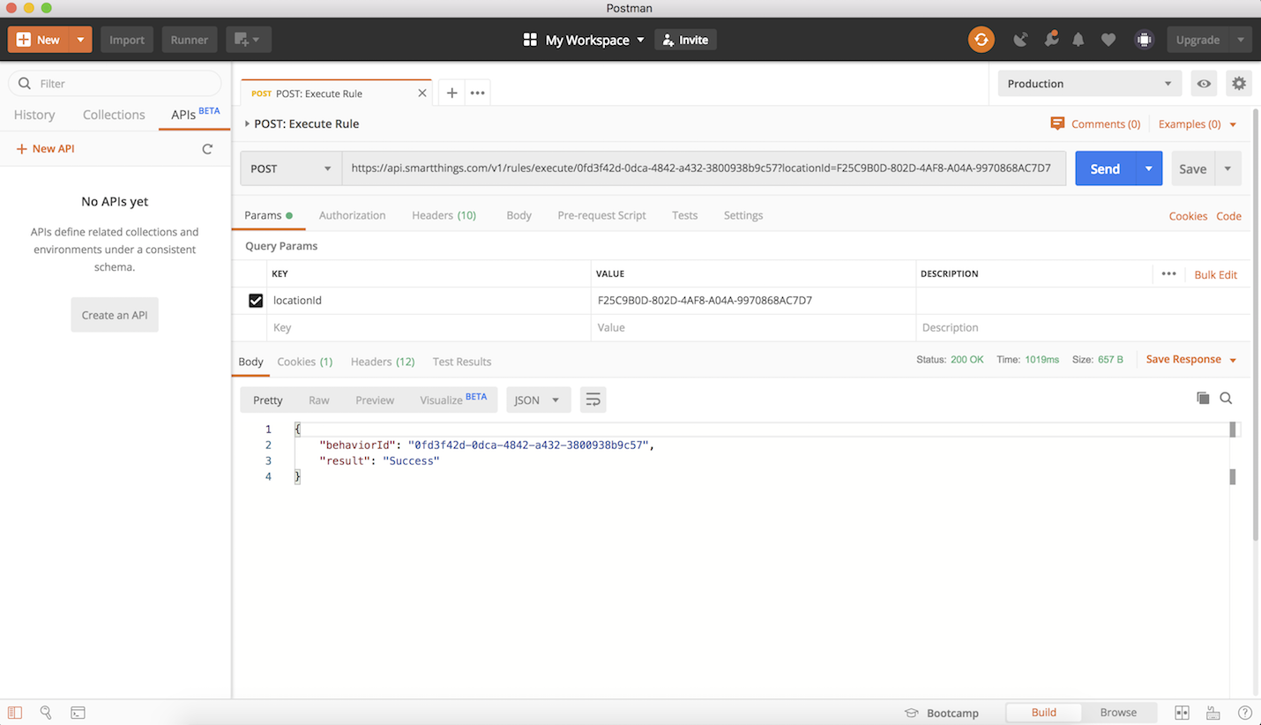Change the POST method dropdown

click(x=291, y=168)
